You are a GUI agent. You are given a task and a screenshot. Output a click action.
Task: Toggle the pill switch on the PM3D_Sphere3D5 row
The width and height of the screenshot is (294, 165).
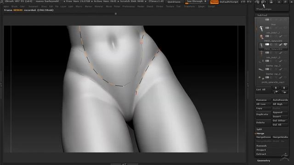(267, 36)
